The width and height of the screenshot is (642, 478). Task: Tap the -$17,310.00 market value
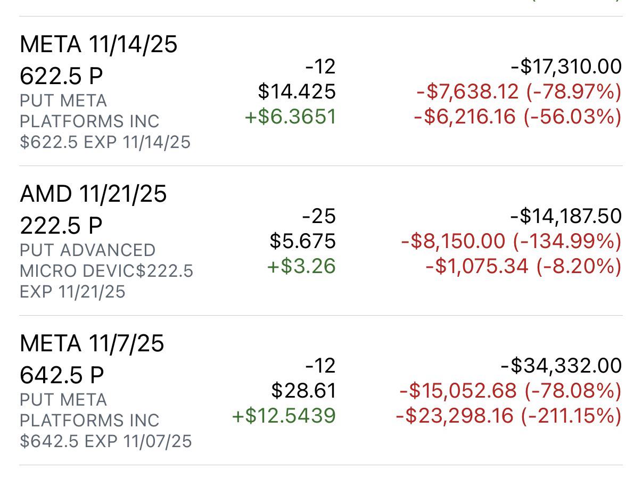point(565,67)
